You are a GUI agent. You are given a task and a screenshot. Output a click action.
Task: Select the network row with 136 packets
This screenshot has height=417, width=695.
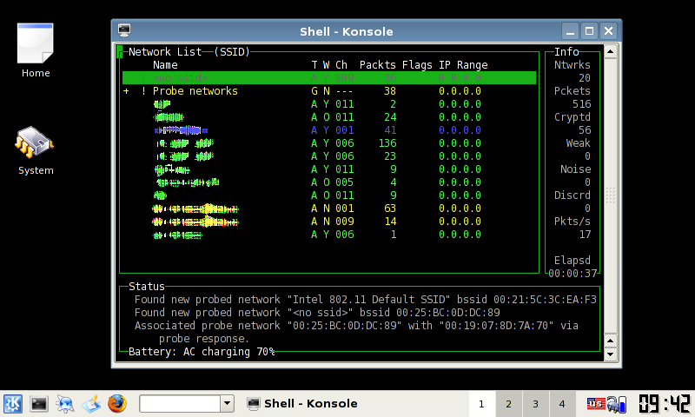point(329,143)
